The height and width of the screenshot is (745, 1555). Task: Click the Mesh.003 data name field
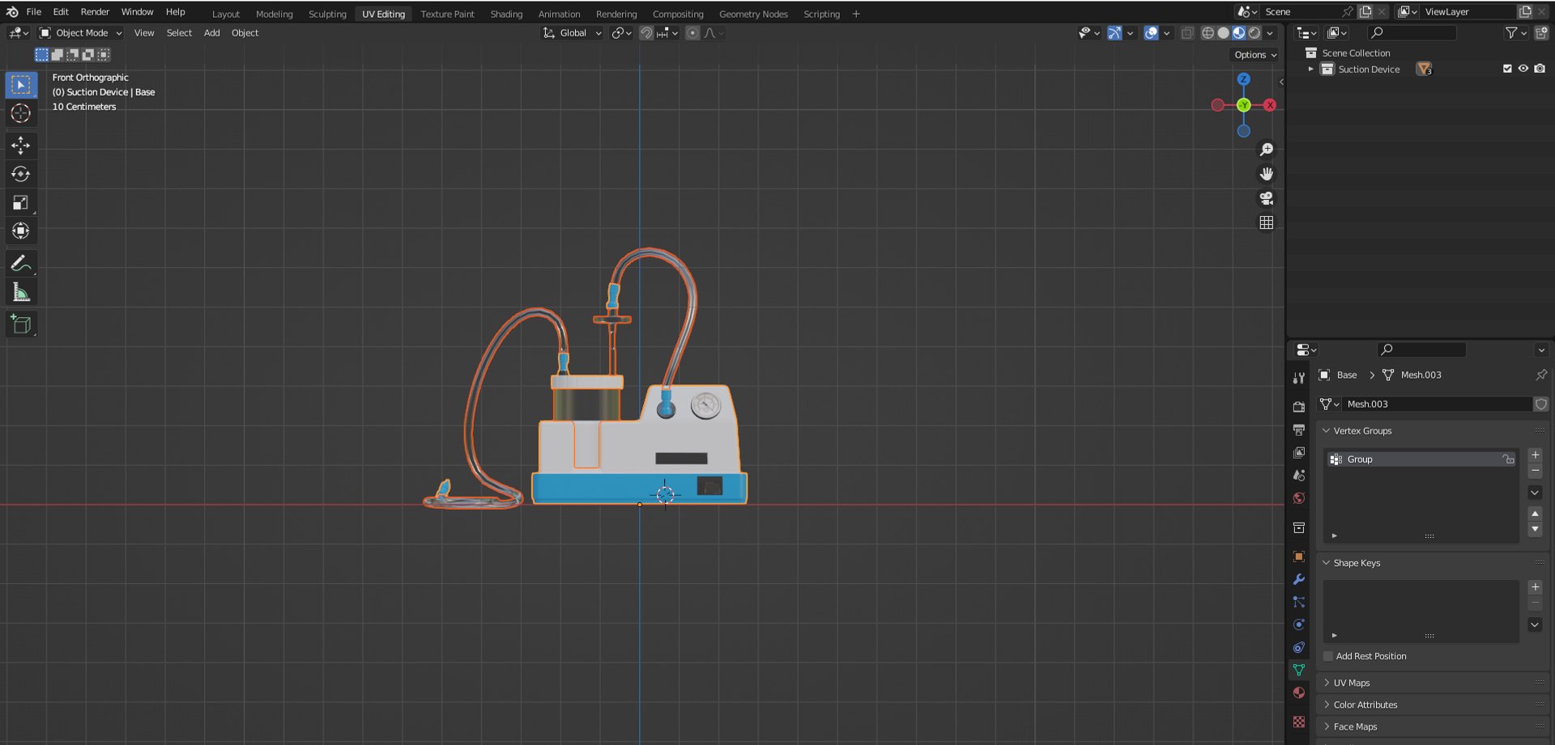[x=1438, y=404]
